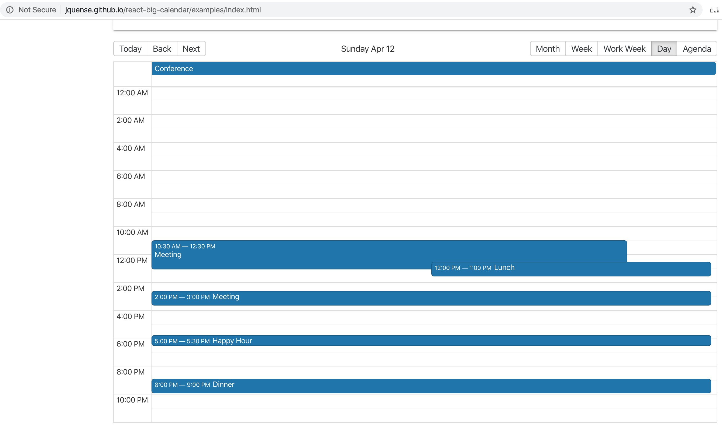
Task: Select the currently active Day view
Action: (664, 48)
